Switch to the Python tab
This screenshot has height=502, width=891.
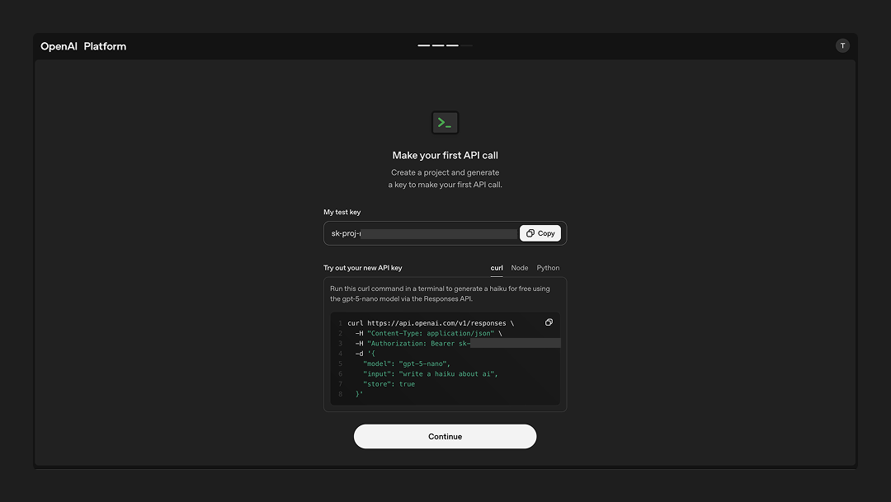pyautogui.click(x=548, y=268)
